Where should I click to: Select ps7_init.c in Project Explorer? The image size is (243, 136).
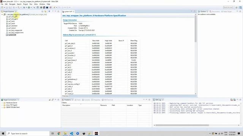point(12,21)
